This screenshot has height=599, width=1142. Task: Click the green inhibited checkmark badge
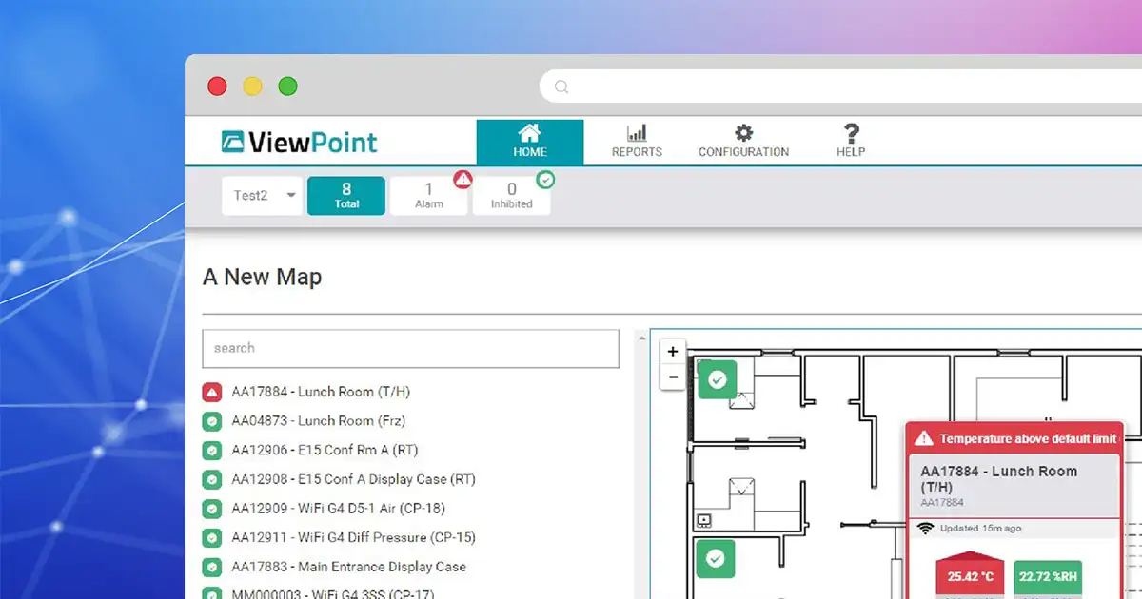click(x=545, y=179)
